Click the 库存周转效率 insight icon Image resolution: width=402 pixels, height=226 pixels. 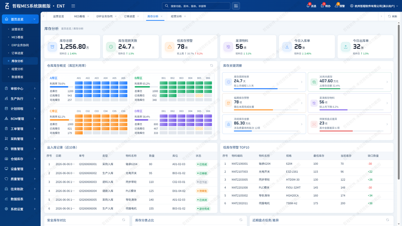pyautogui.click(x=228, y=82)
